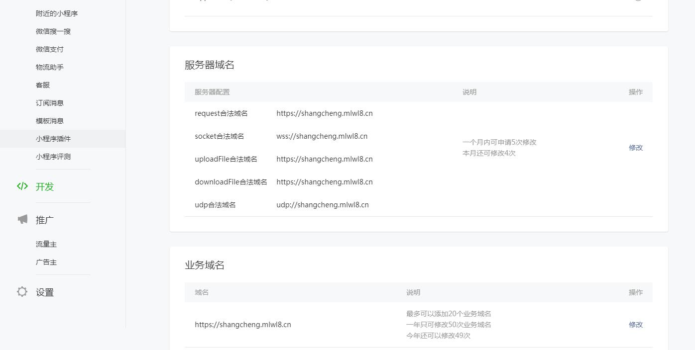Open 订阅消息 sidebar item
The height and width of the screenshot is (350, 695).
[50, 103]
